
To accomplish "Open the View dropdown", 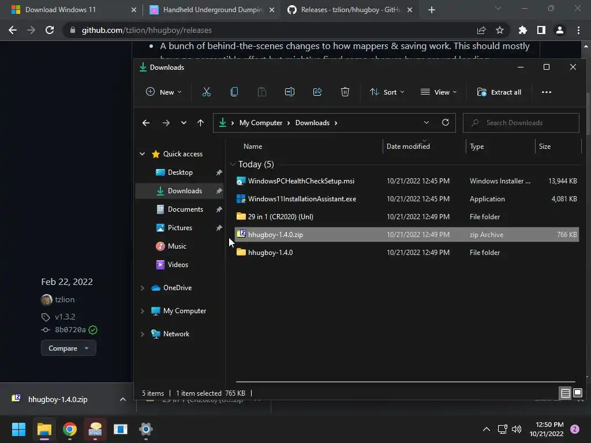I will 439,92.
